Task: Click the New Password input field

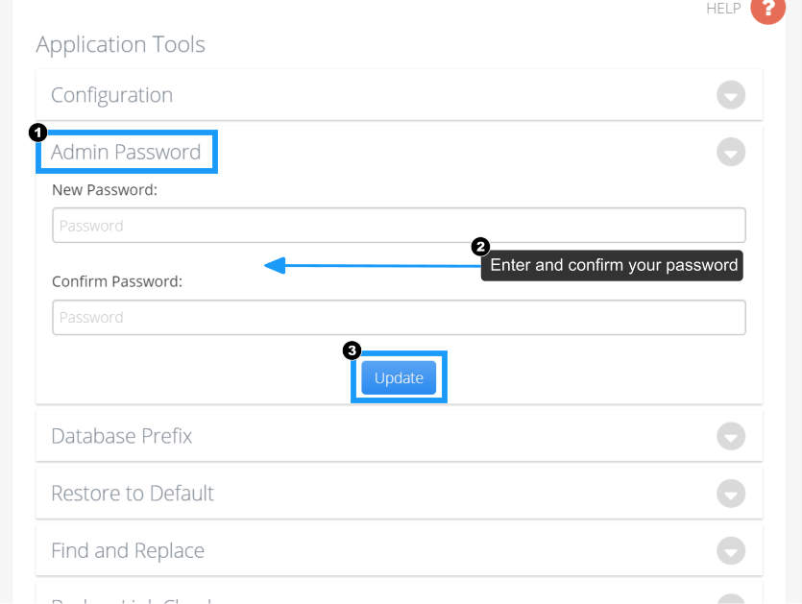Action: (399, 225)
